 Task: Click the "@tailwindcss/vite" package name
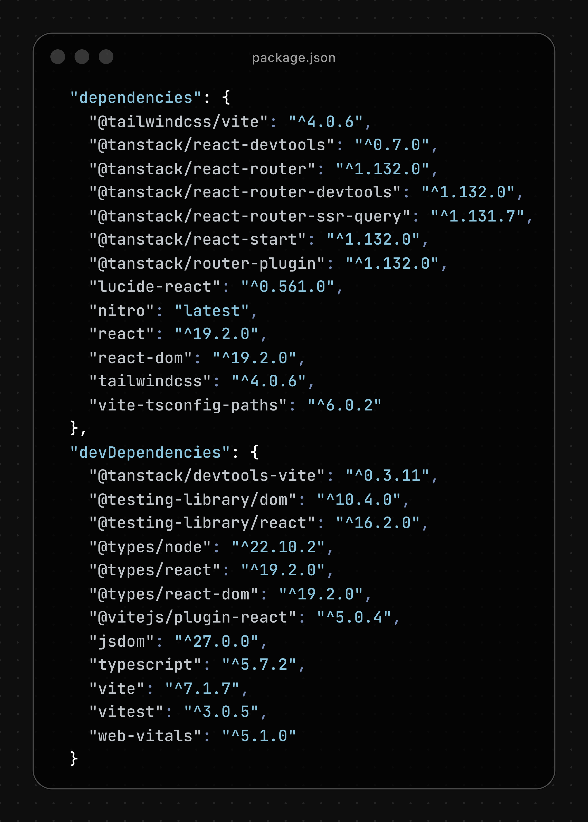pyautogui.click(x=178, y=122)
